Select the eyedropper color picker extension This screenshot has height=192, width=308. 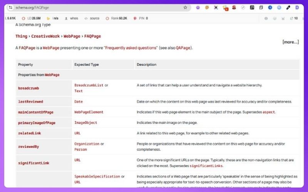[x=288, y=7]
